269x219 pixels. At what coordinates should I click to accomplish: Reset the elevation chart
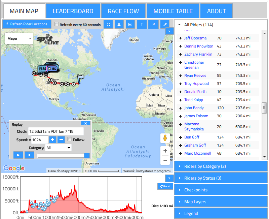[x=165, y=186]
